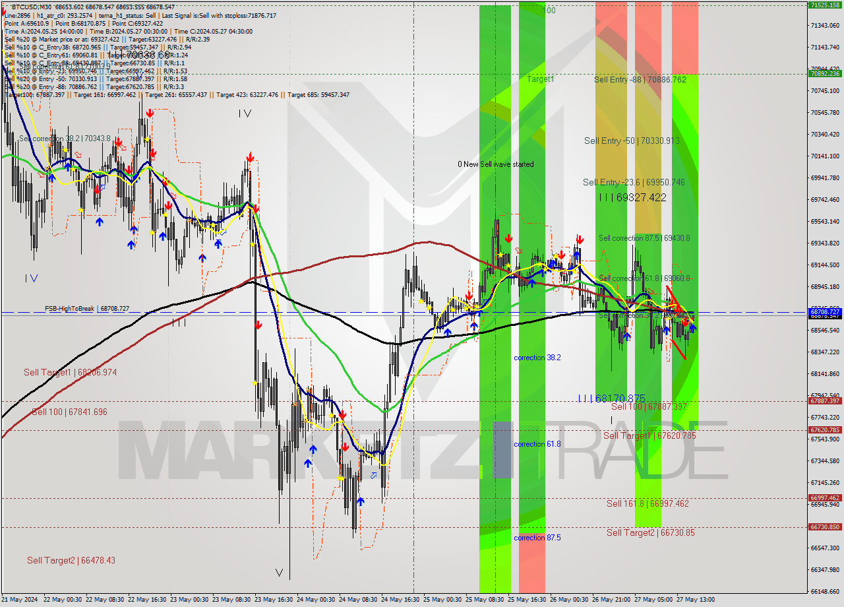Click the 'FSB-HighToBreak | 68708.727' line label

click(x=87, y=309)
